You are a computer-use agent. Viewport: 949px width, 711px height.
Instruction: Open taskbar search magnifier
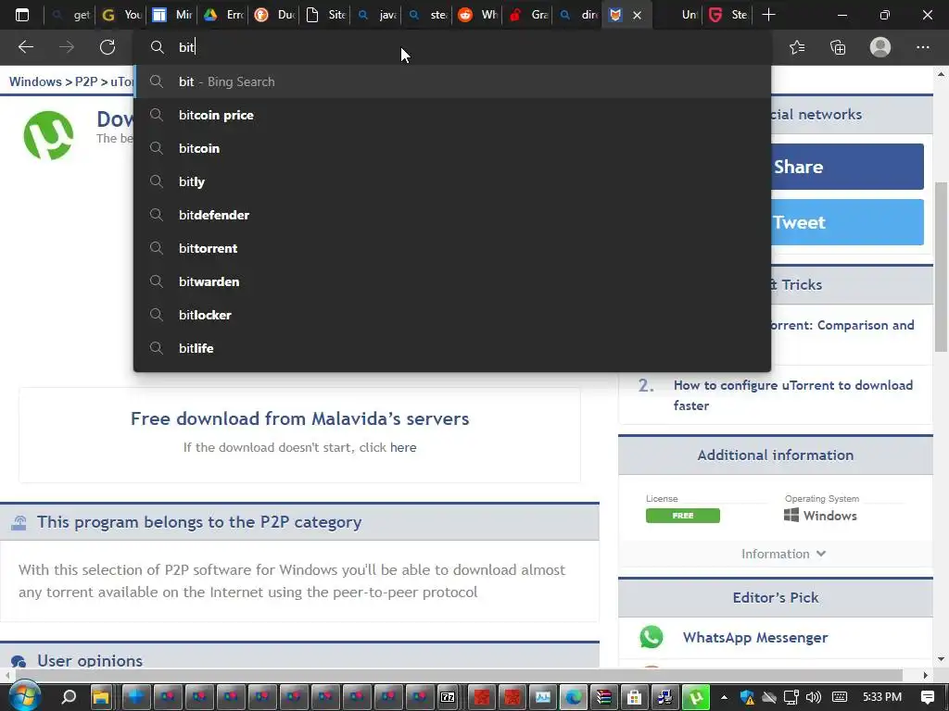click(x=69, y=697)
